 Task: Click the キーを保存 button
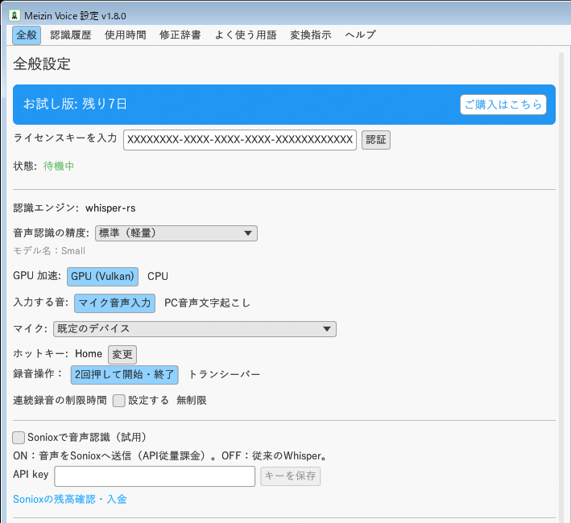click(290, 476)
